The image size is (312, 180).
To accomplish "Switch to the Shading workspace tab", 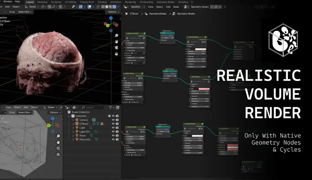I will pyautogui.click(x=102, y=2).
